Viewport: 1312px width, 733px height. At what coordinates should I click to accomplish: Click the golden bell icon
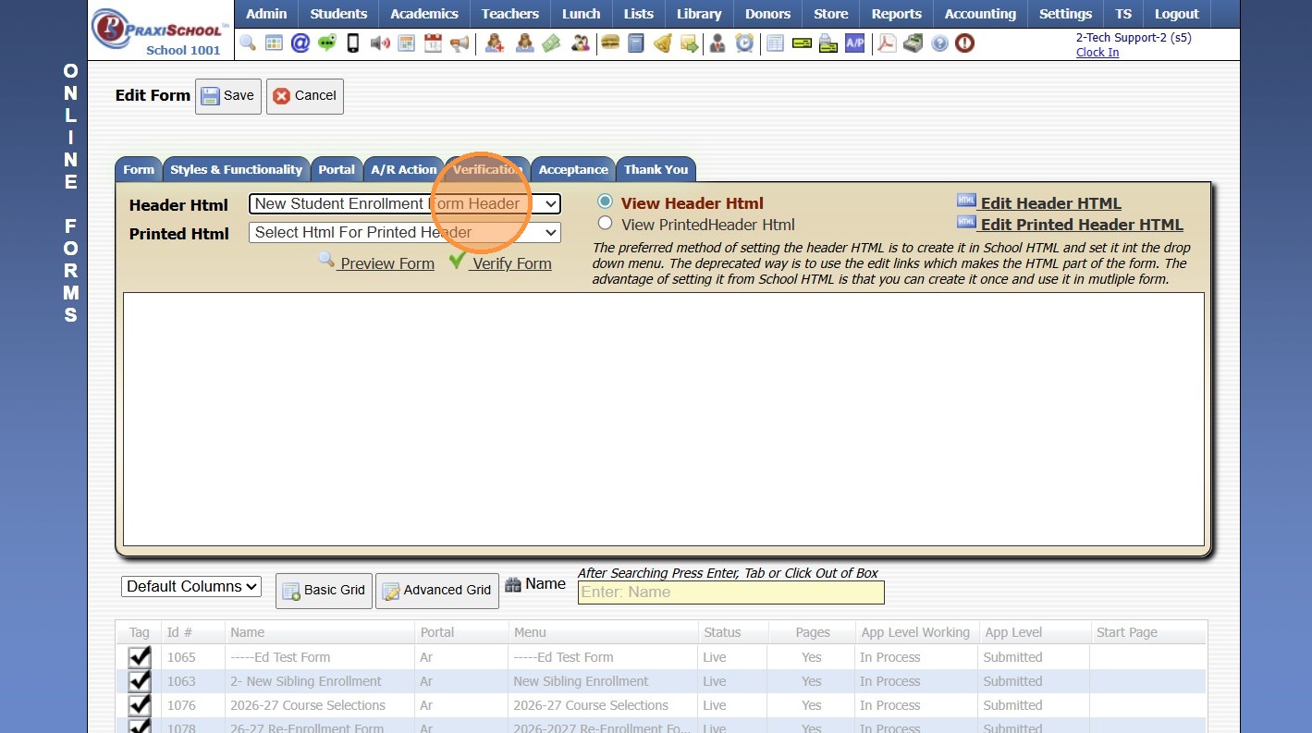662,43
